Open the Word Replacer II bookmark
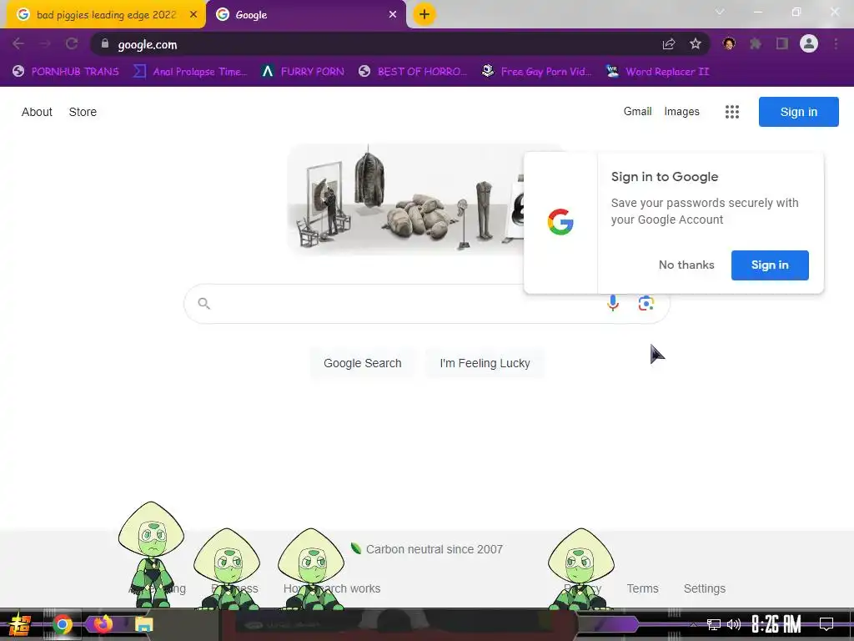Screen dimensions: 854x641 point(657,72)
